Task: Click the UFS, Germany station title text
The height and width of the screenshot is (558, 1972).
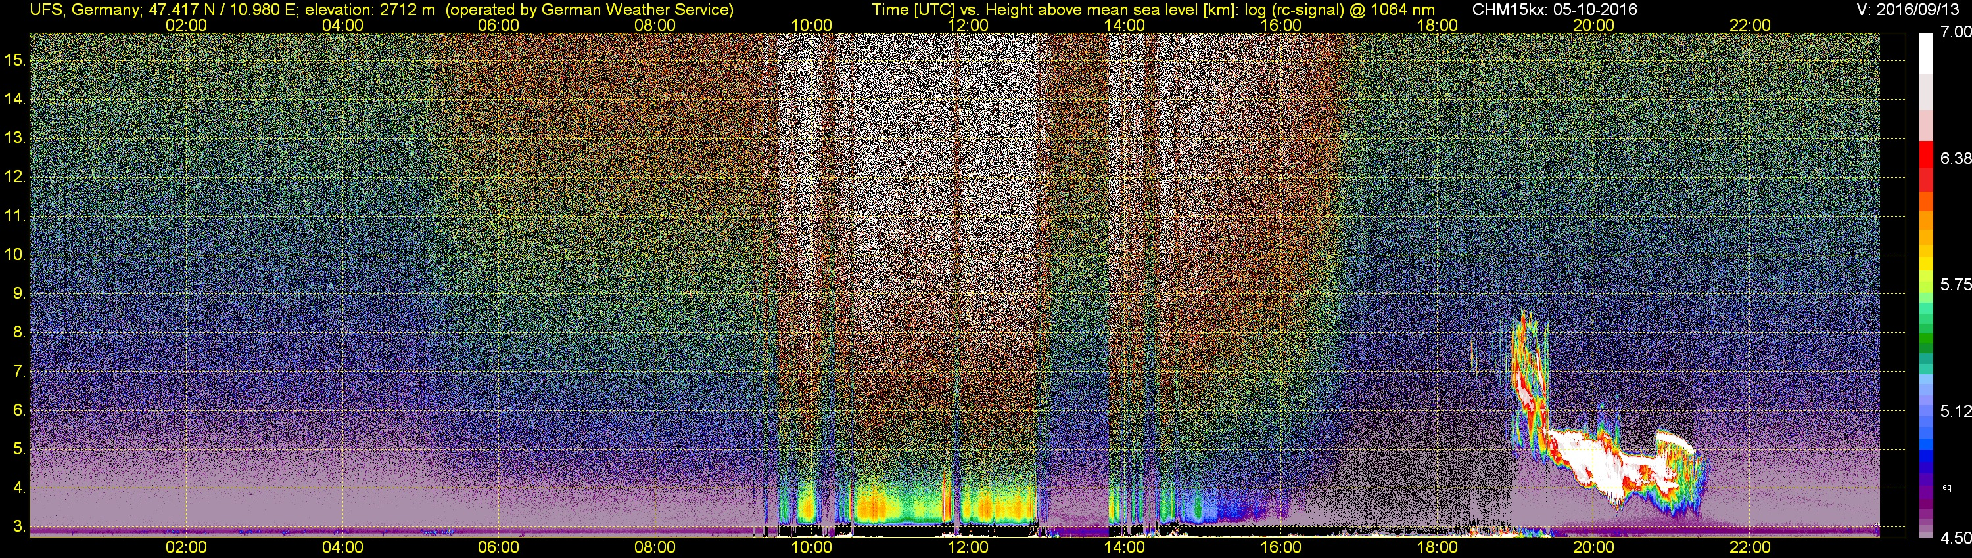Action: point(84,9)
